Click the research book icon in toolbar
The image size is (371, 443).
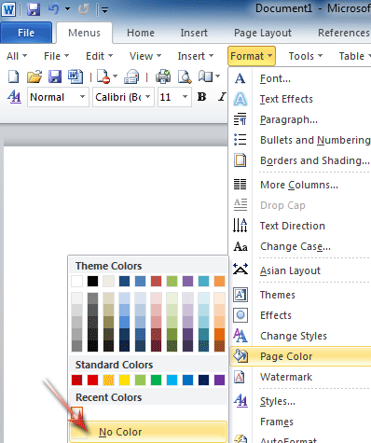point(206,76)
